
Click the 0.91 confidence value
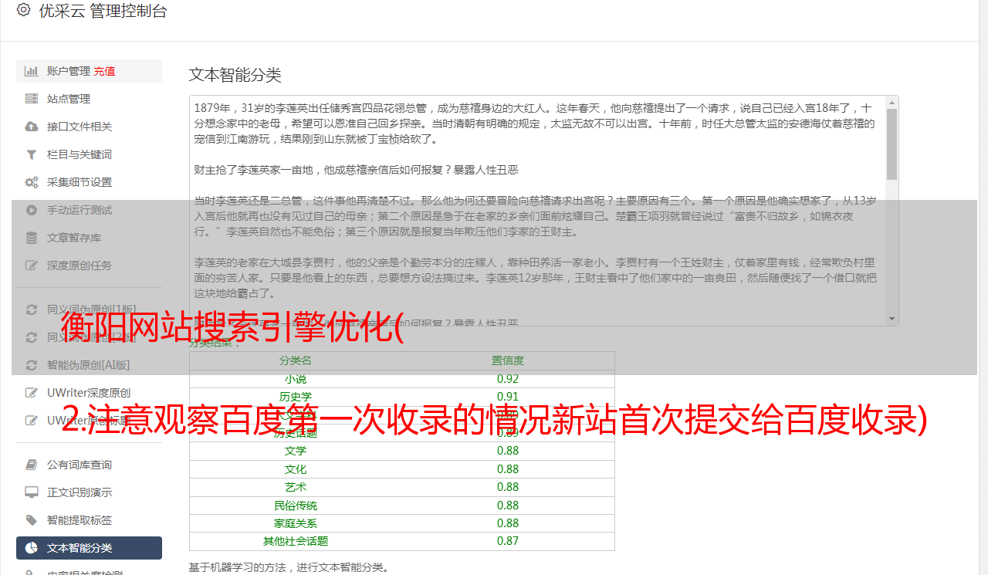(508, 397)
